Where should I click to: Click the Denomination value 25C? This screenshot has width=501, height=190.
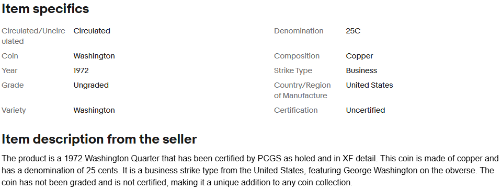click(x=353, y=31)
